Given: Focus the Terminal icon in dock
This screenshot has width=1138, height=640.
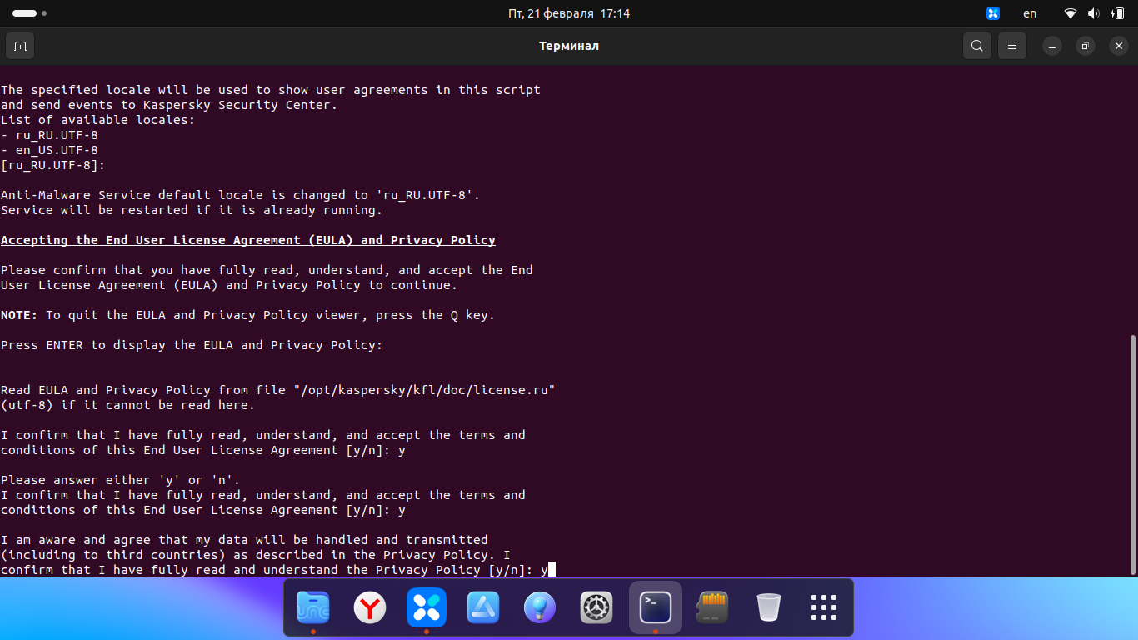Looking at the screenshot, I should pos(656,607).
